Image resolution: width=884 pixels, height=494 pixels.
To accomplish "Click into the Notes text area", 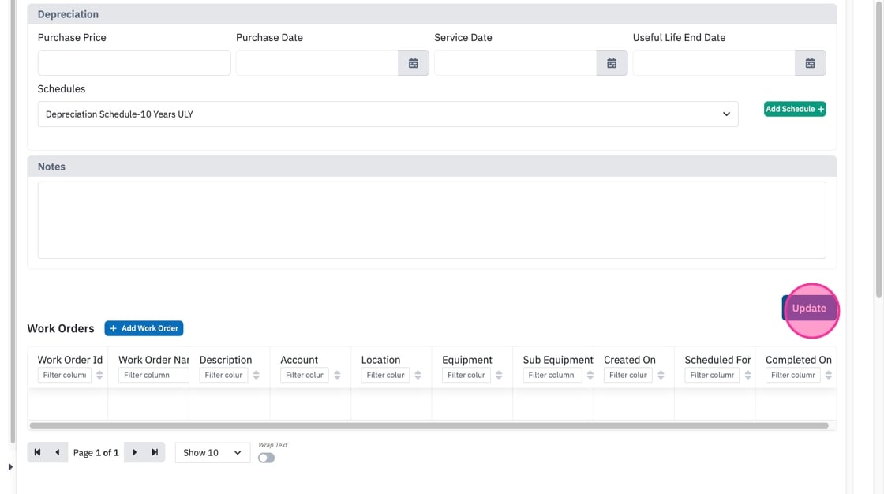I will pyautogui.click(x=432, y=220).
